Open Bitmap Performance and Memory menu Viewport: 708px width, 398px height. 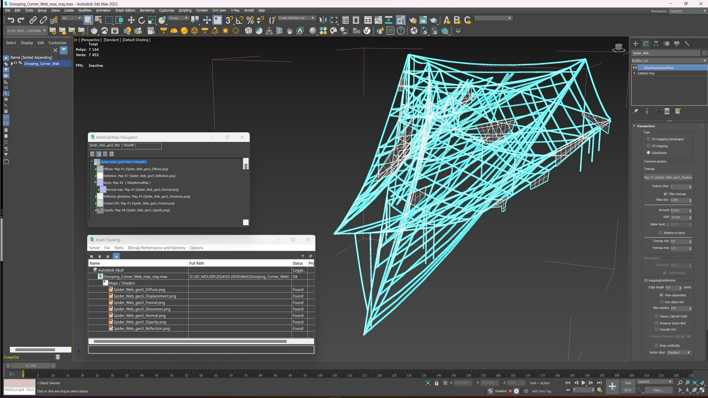(156, 248)
